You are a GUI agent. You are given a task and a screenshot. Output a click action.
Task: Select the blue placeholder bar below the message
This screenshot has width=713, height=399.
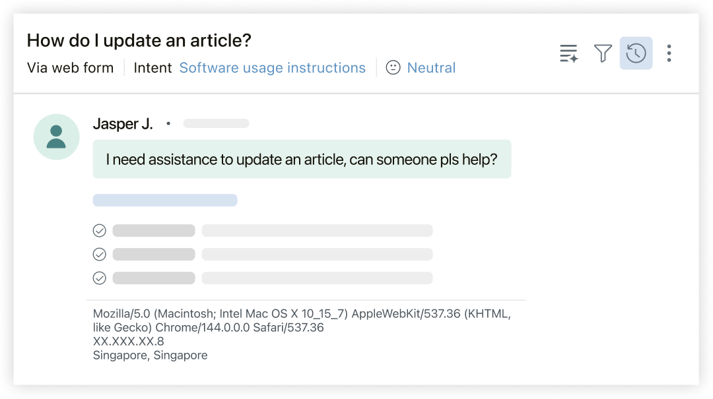click(x=165, y=200)
